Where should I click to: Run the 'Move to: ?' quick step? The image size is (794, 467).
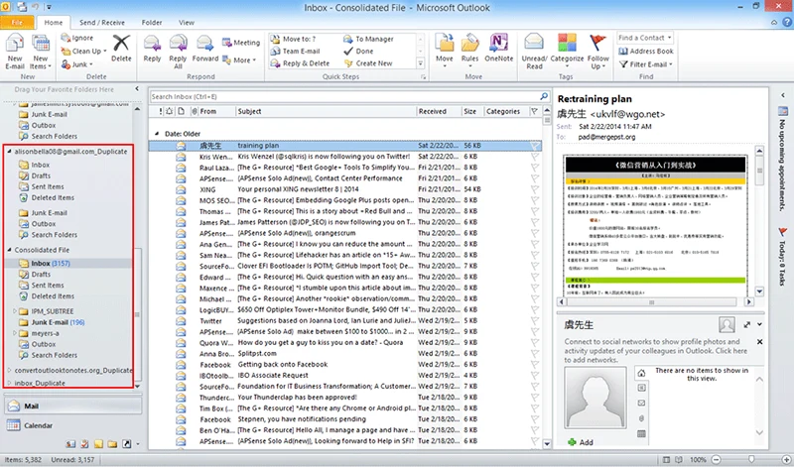(x=294, y=39)
